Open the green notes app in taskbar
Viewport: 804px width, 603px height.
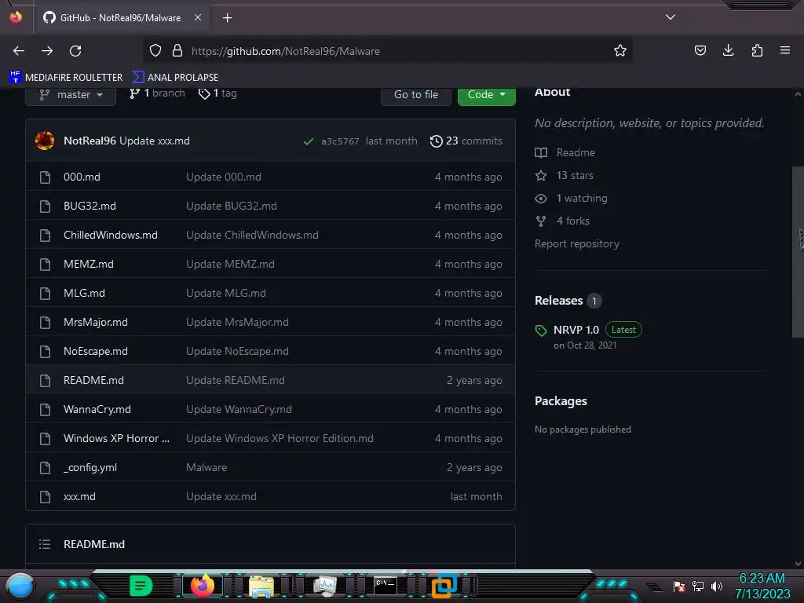pyautogui.click(x=141, y=586)
